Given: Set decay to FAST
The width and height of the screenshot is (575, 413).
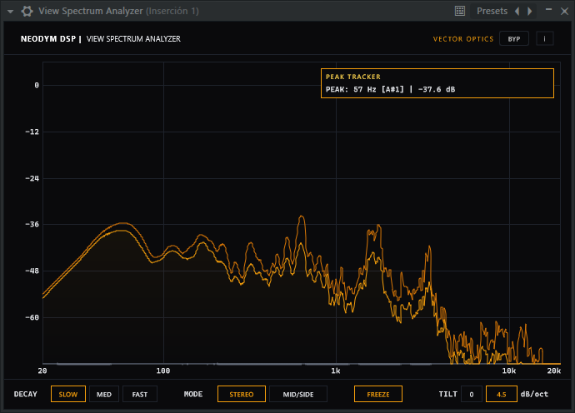Looking at the screenshot, I should (140, 395).
